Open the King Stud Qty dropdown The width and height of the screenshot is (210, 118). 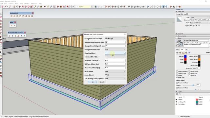[115, 53]
